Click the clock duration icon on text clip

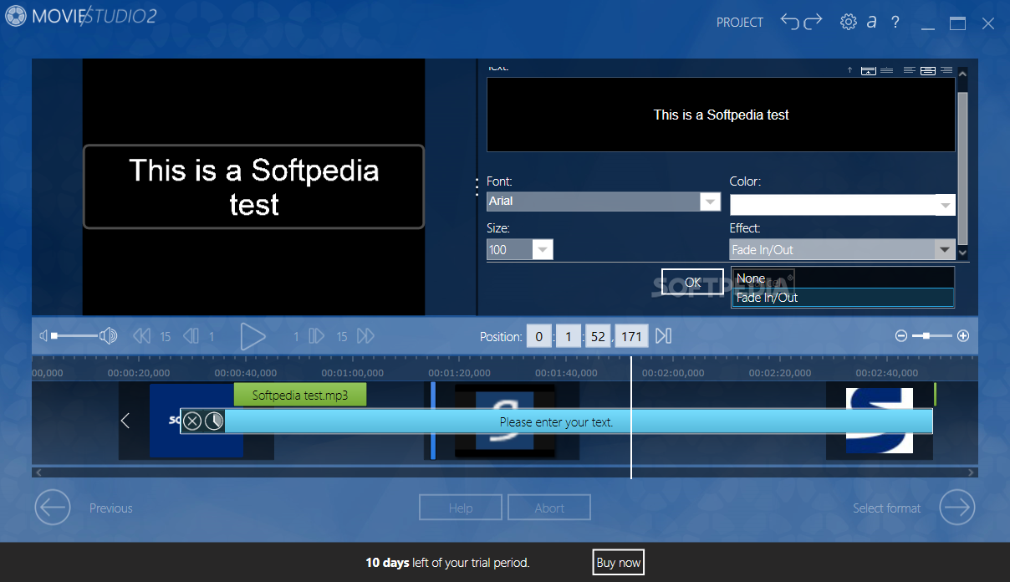pyautogui.click(x=214, y=421)
